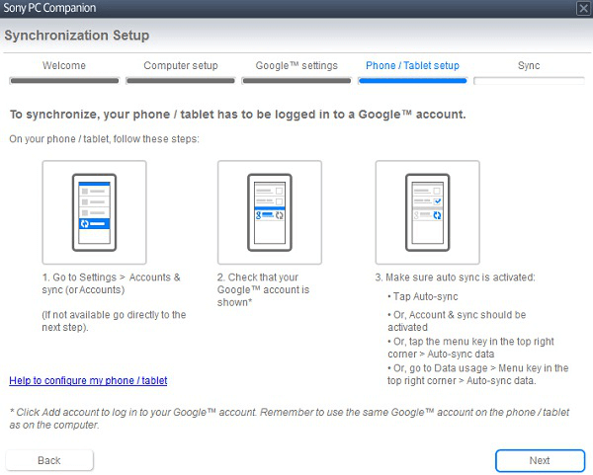Click '3. Make sure auto sync is activated:' text
593x475 pixels.
click(x=455, y=277)
